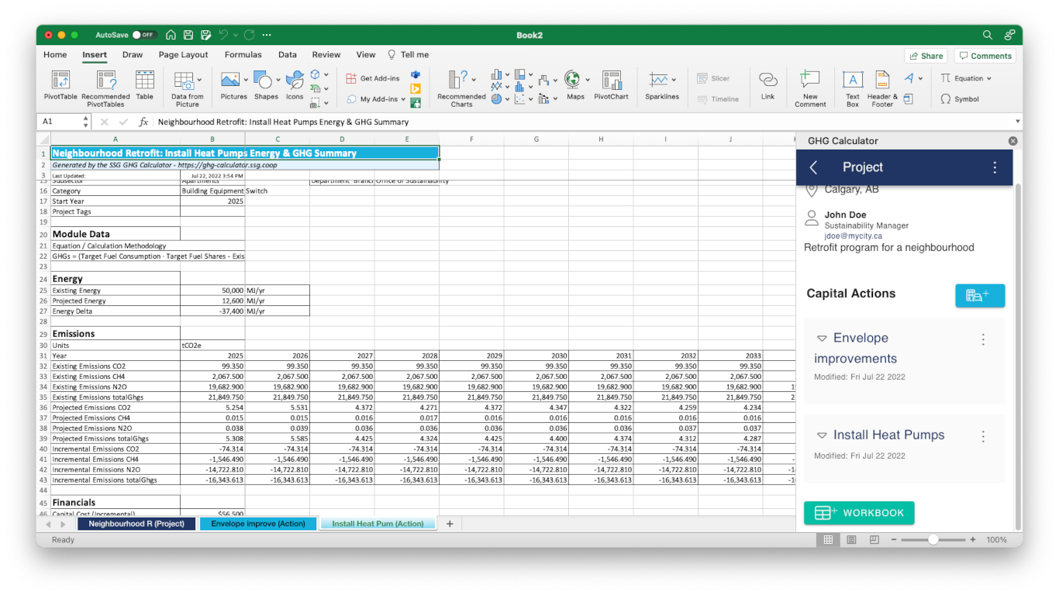Open Recommended Charts
1059x595 pixels.
(x=461, y=87)
